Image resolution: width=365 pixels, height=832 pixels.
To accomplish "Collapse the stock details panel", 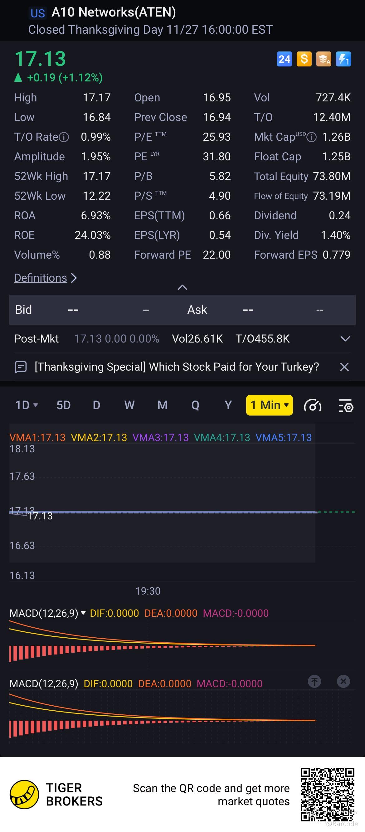I will pyautogui.click(x=182, y=287).
